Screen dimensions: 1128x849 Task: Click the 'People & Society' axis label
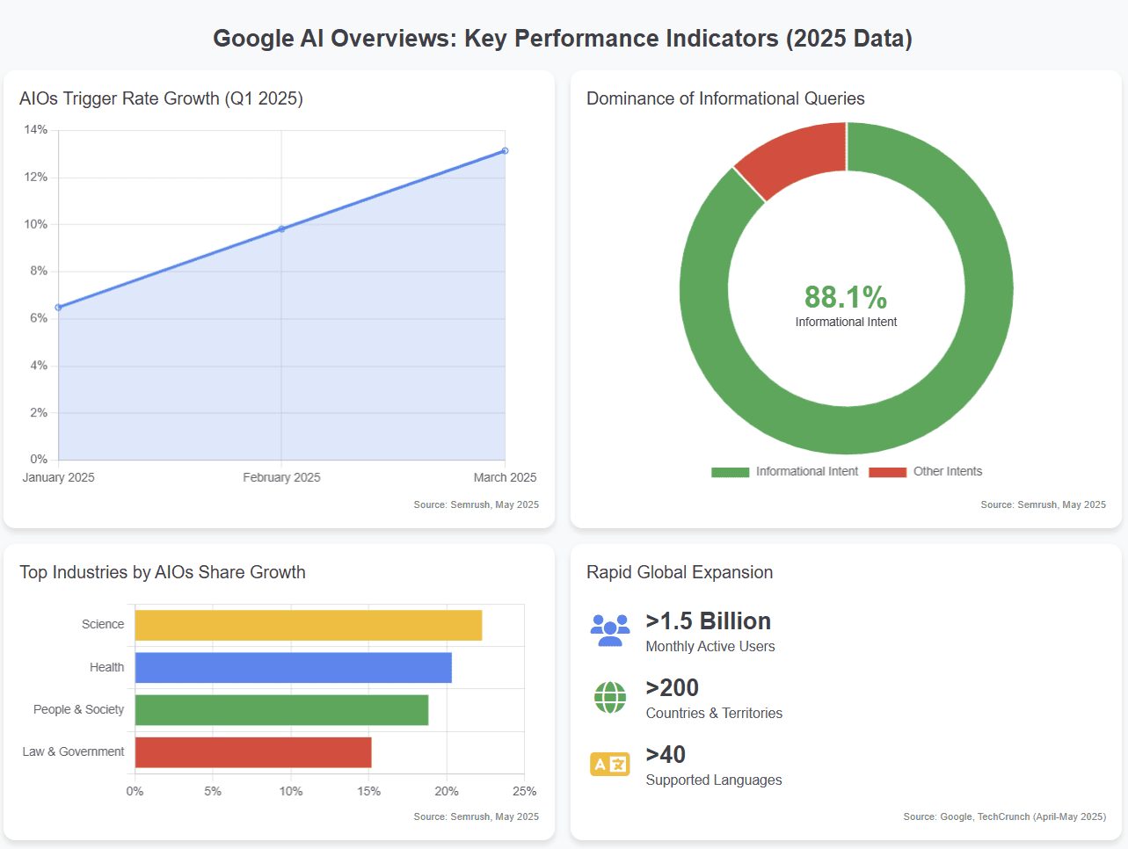[79, 710]
